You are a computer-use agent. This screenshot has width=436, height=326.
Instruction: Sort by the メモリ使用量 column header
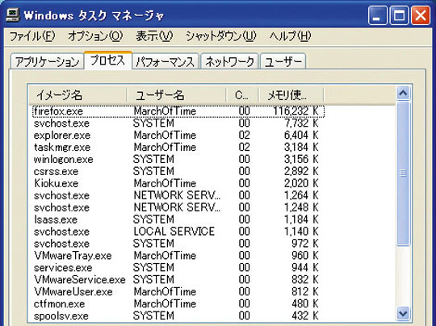point(291,95)
